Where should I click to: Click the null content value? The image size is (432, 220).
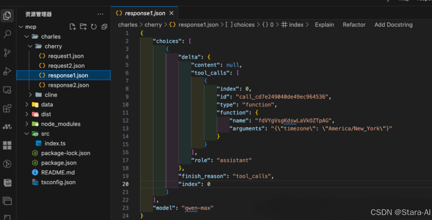[233, 65]
